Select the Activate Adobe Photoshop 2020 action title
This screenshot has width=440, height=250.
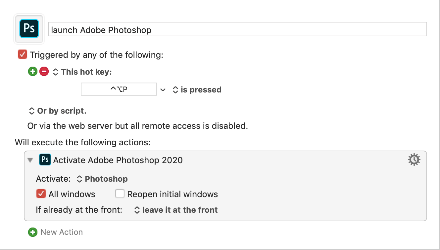[x=118, y=160]
